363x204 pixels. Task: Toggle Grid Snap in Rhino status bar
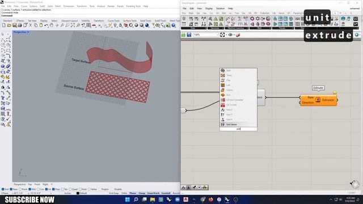[x=113, y=193]
